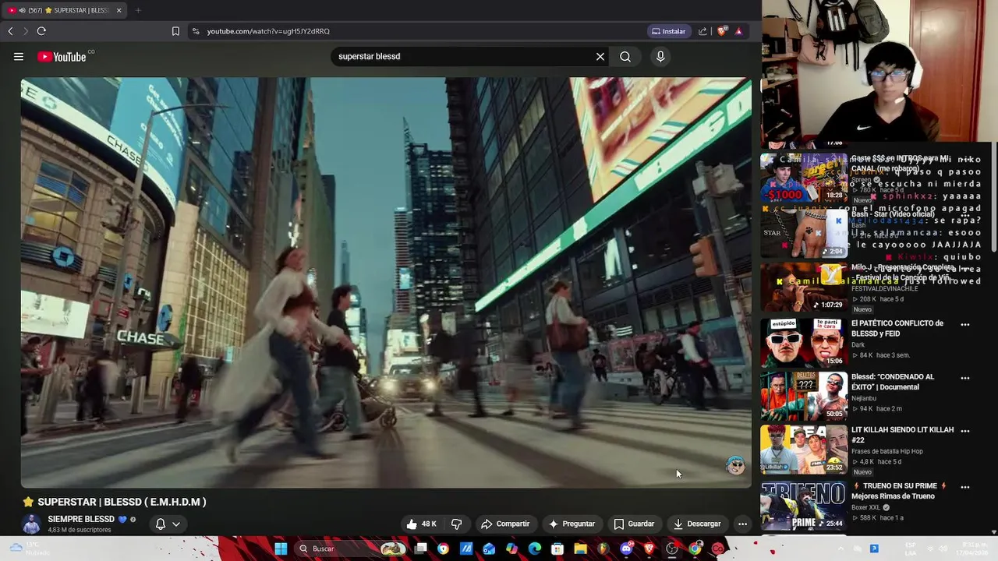The image size is (998, 561).
Task: Save the video with Guardar
Action: (x=634, y=524)
